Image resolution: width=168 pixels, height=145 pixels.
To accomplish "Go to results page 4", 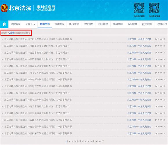I will (76, 141).
